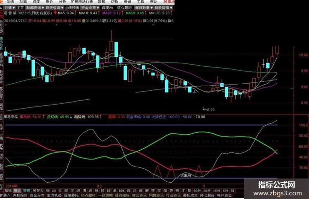Image resolution: width=309 pixels, height=199 pixels.
Task: Open the 报价 menu
Action: click(x=49, y=2)
